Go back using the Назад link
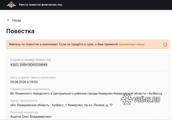The image size is (172, 120). [x=16, y=20]
